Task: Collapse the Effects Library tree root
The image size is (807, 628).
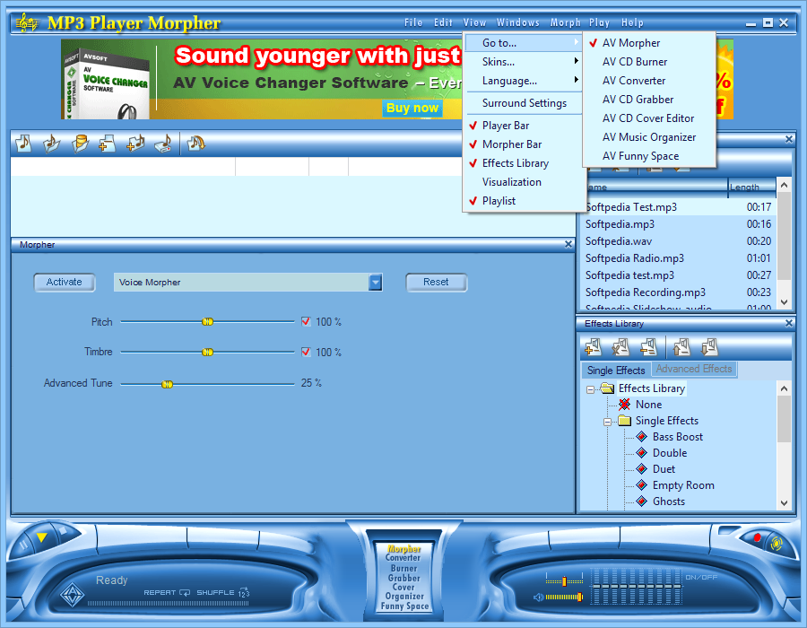Action: (x=590, y=389)
